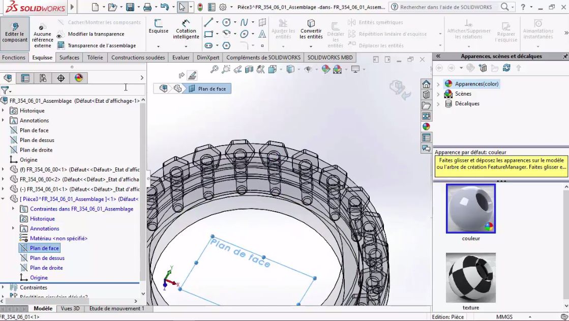This screenshot has width=569, height=321.
Task: Click the Section view icon
Action: [x=249, y=69]
